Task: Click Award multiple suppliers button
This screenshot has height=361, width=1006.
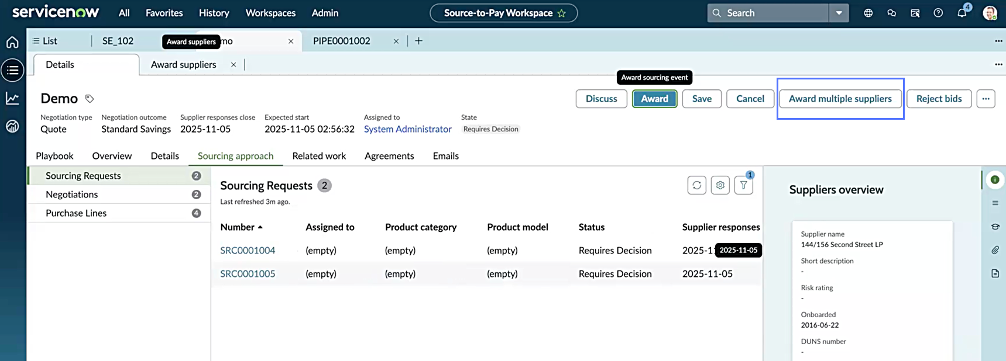Action: pyautogui.click(x=840, y=99)
